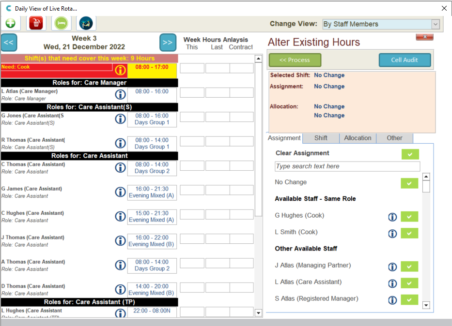Viewport: 452px width, 326px height.
Task: Switch to the Allocation tab
Action: (x=358, y=138)
